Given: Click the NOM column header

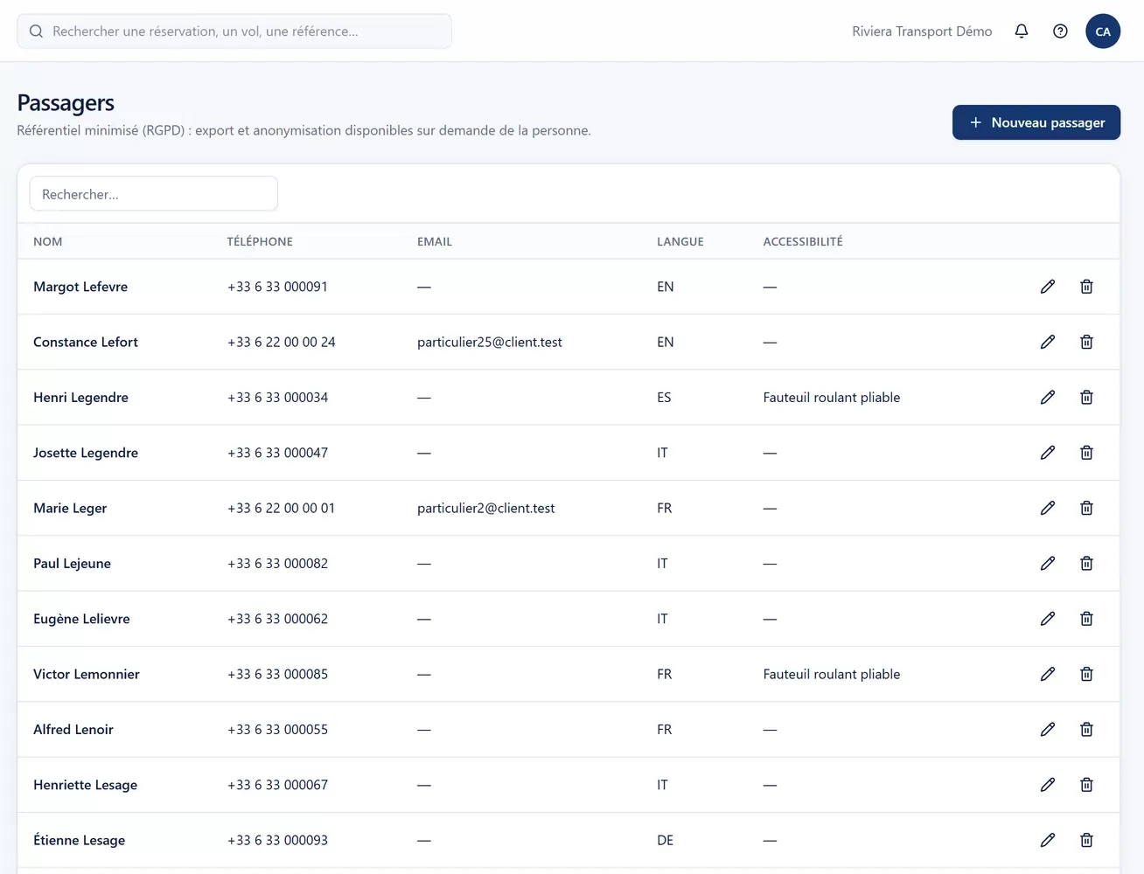Looking at the screenshot, I should click(x=48, y=242).
